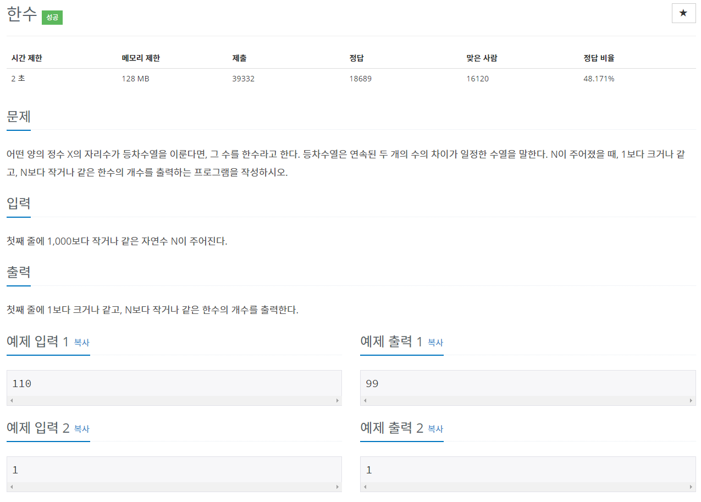Image resolution: width=701 pixels, height=502 pixels.
Task: Click the problem title 한수
Action: tap(22, 15)
